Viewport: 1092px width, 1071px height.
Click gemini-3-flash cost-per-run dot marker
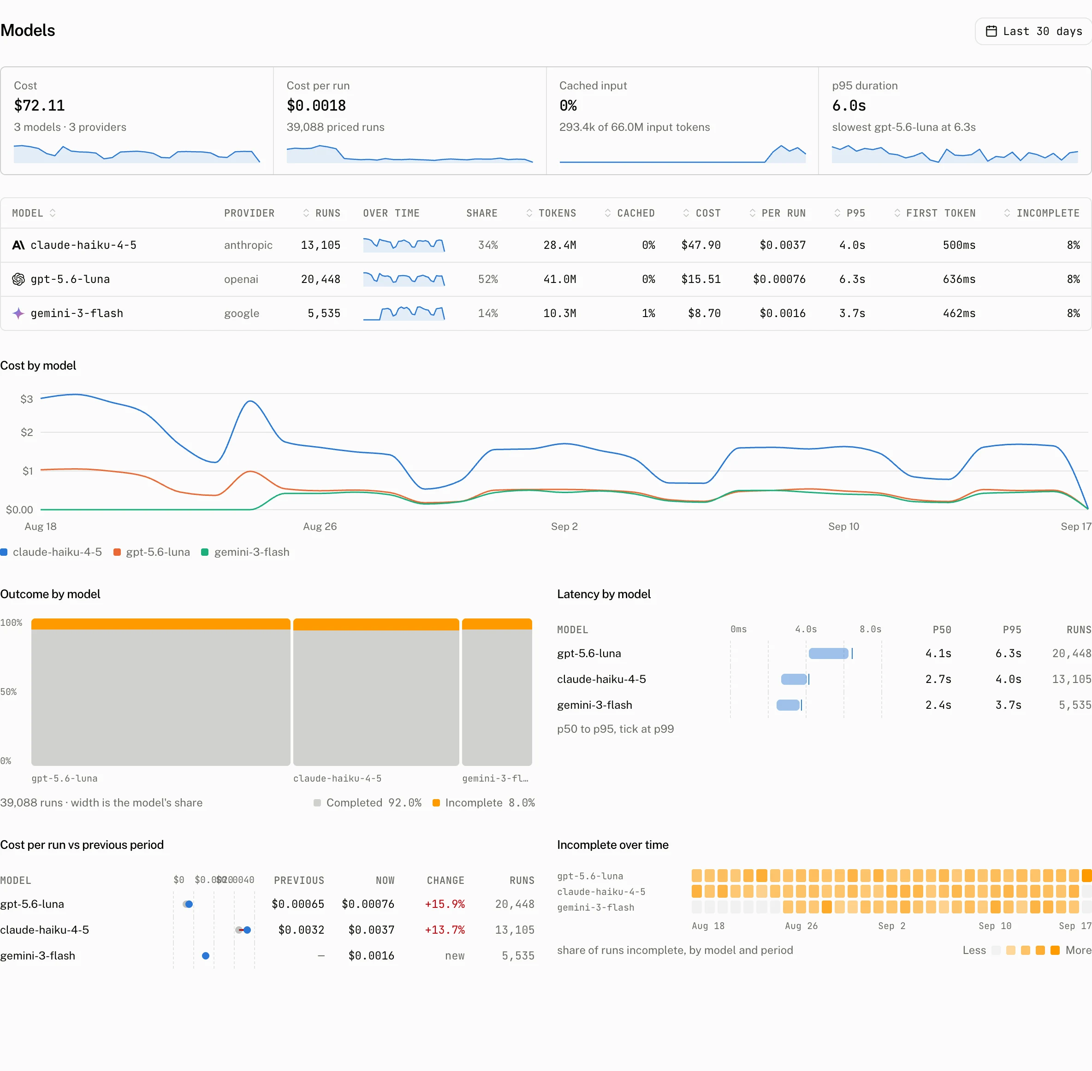(x=206, y=956)
